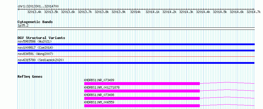
Task: Click the 32014.6k ruler tick label
Action: (x=237, y=12)
